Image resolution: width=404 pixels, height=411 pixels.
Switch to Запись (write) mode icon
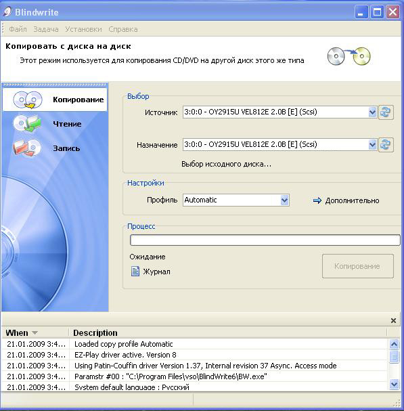click(27, 148)
